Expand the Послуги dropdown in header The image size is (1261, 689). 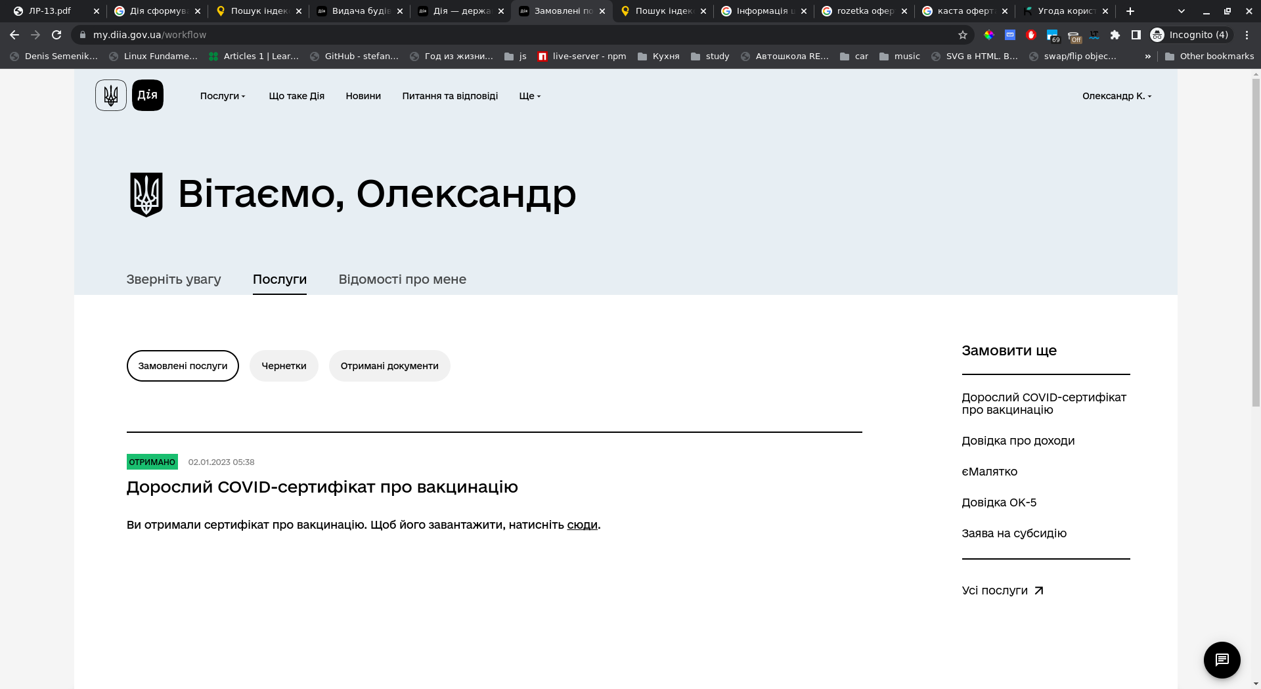pyautogui.click(x=223, y=96)
